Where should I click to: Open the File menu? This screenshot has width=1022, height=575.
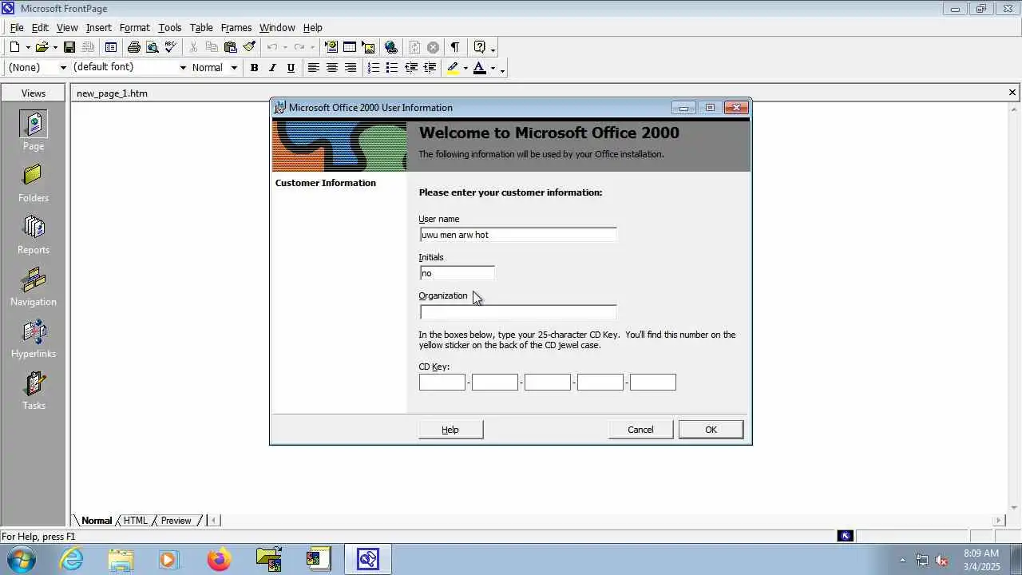click(x=17, y=27)
